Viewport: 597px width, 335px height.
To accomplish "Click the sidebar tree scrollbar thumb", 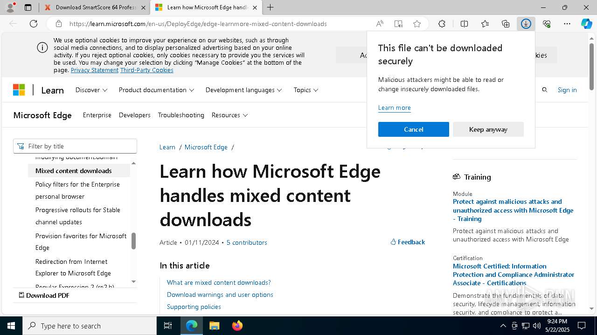I will tap(133, 241).
